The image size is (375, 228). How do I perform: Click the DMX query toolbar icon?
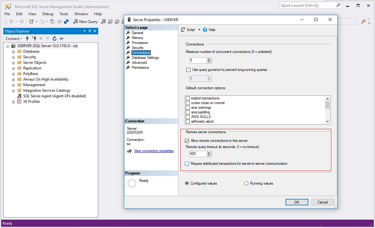coord(117,21)
